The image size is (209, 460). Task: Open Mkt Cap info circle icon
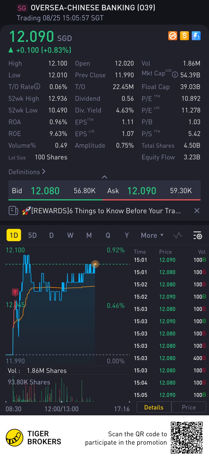tap(175, 75)
